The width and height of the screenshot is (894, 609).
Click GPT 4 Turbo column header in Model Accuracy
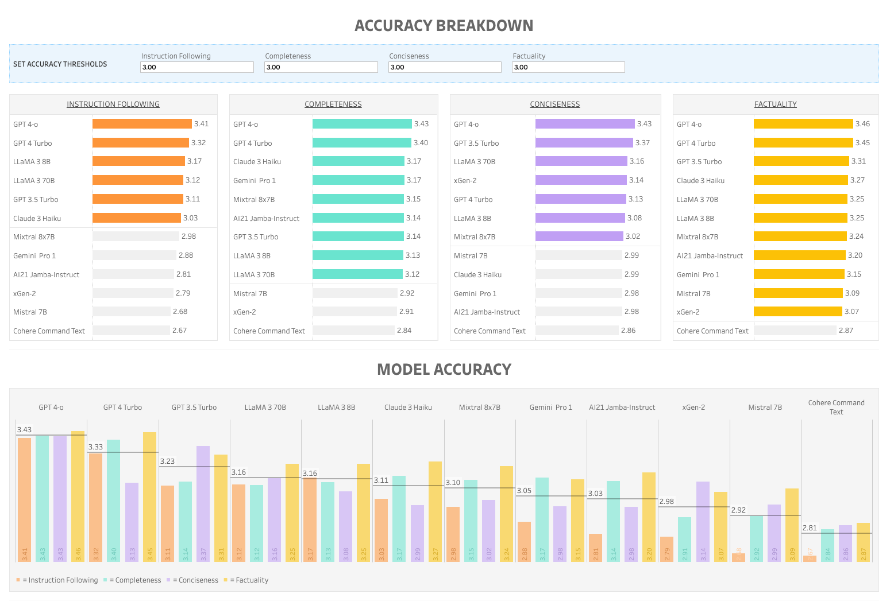click(x=122, y=408)
